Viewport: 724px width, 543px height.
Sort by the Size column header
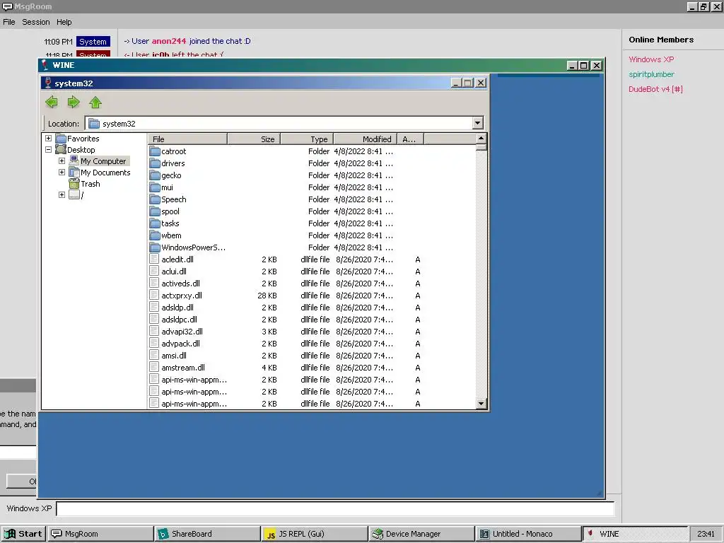pyautogui.click(x=254, y=139)
